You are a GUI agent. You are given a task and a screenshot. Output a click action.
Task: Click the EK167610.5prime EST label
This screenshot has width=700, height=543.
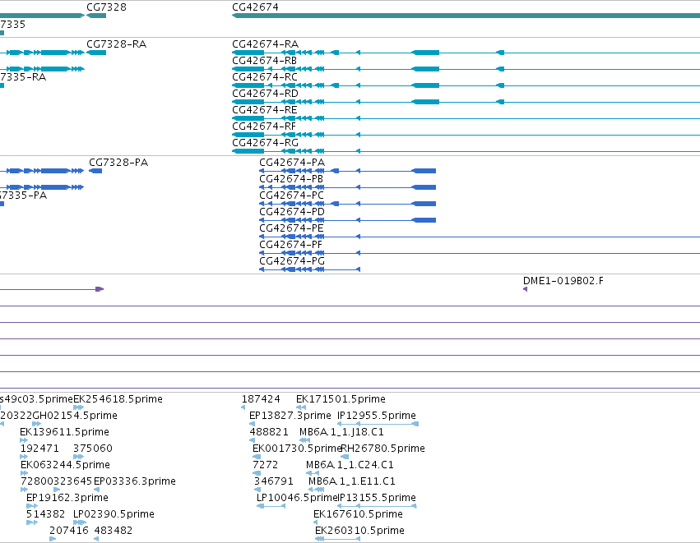358,514
